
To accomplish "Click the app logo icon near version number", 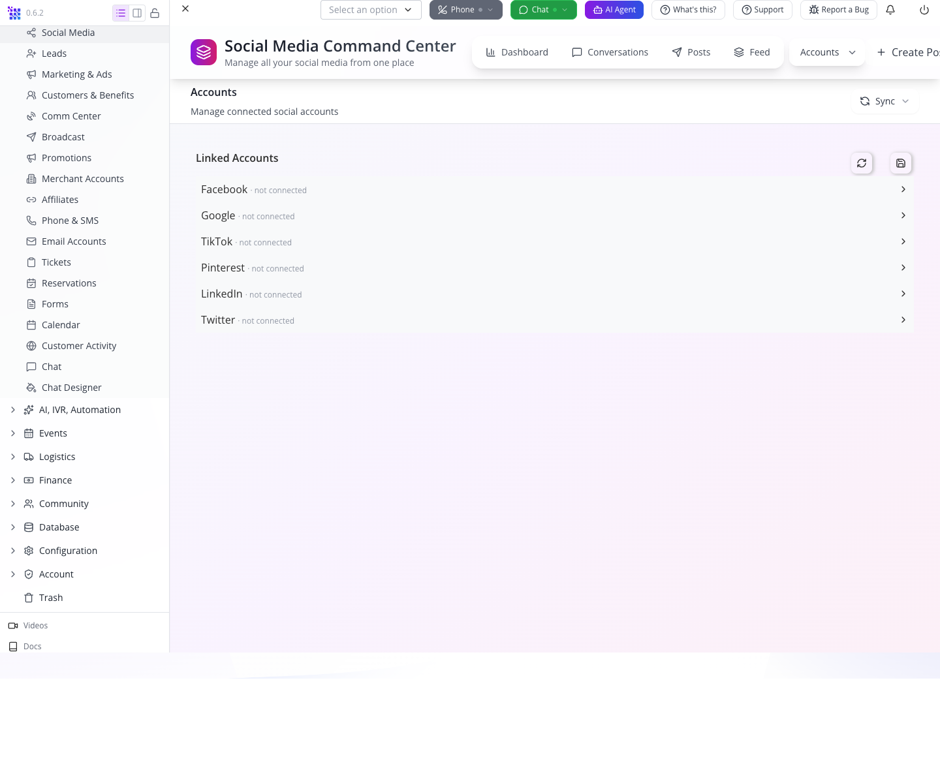I will pyautogui.click(x=14, y=13).
